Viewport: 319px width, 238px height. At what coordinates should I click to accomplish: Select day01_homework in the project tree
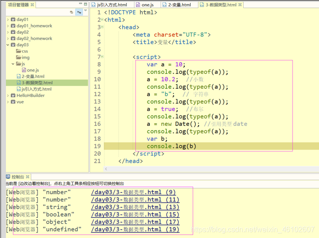[34, 26]
